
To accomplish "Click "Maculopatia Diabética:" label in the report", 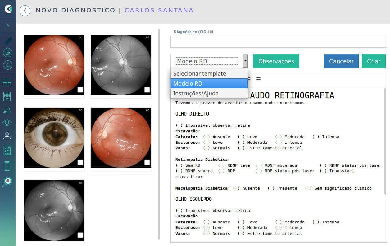I will tap(202, 188).
